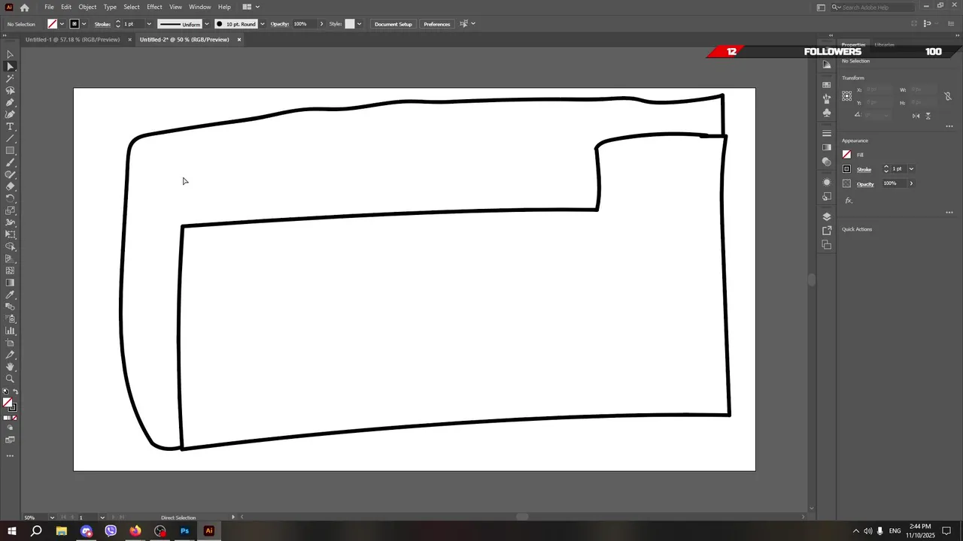
Task: Open Transform more options ellipsis
Action: (949, 126)
